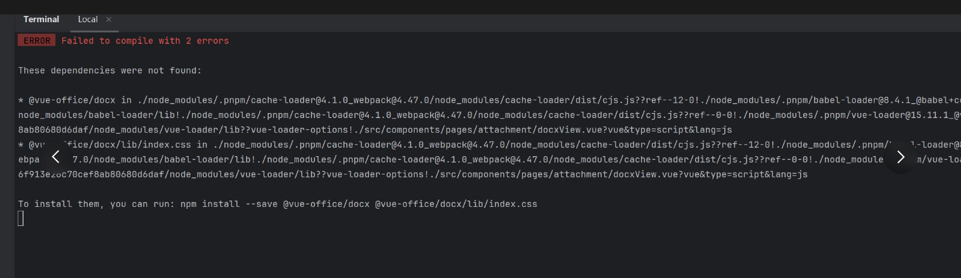Image resolution: width=961 pixels, height=278 pixels.
Task: Click the line starting 'node_modules/babel-loader/lib!'
Action: pos(489,115)
